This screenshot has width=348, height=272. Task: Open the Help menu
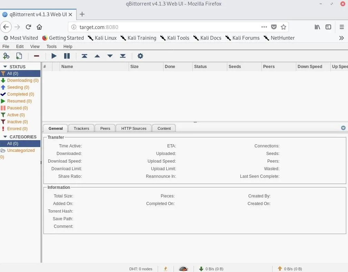coord(68,46)
